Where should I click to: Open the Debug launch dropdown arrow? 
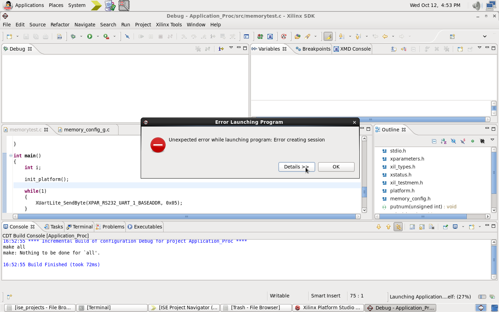tap(81, 36)
